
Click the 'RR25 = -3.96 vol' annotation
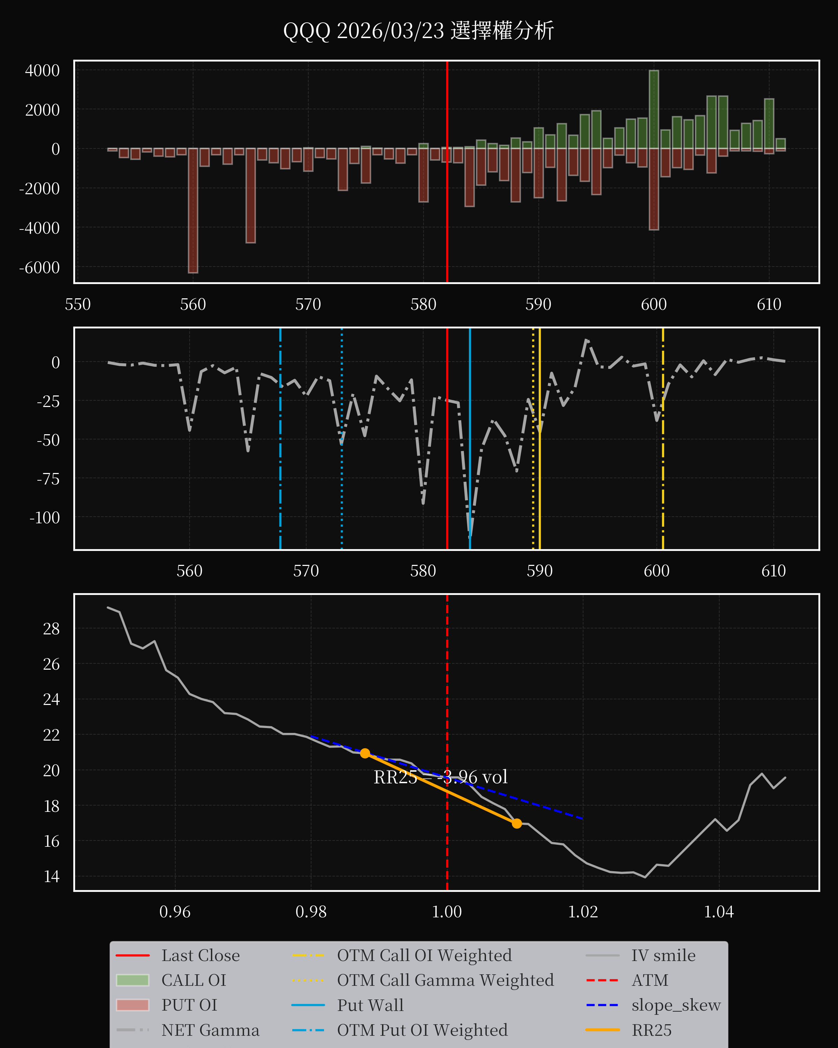(x=441, y=777)
